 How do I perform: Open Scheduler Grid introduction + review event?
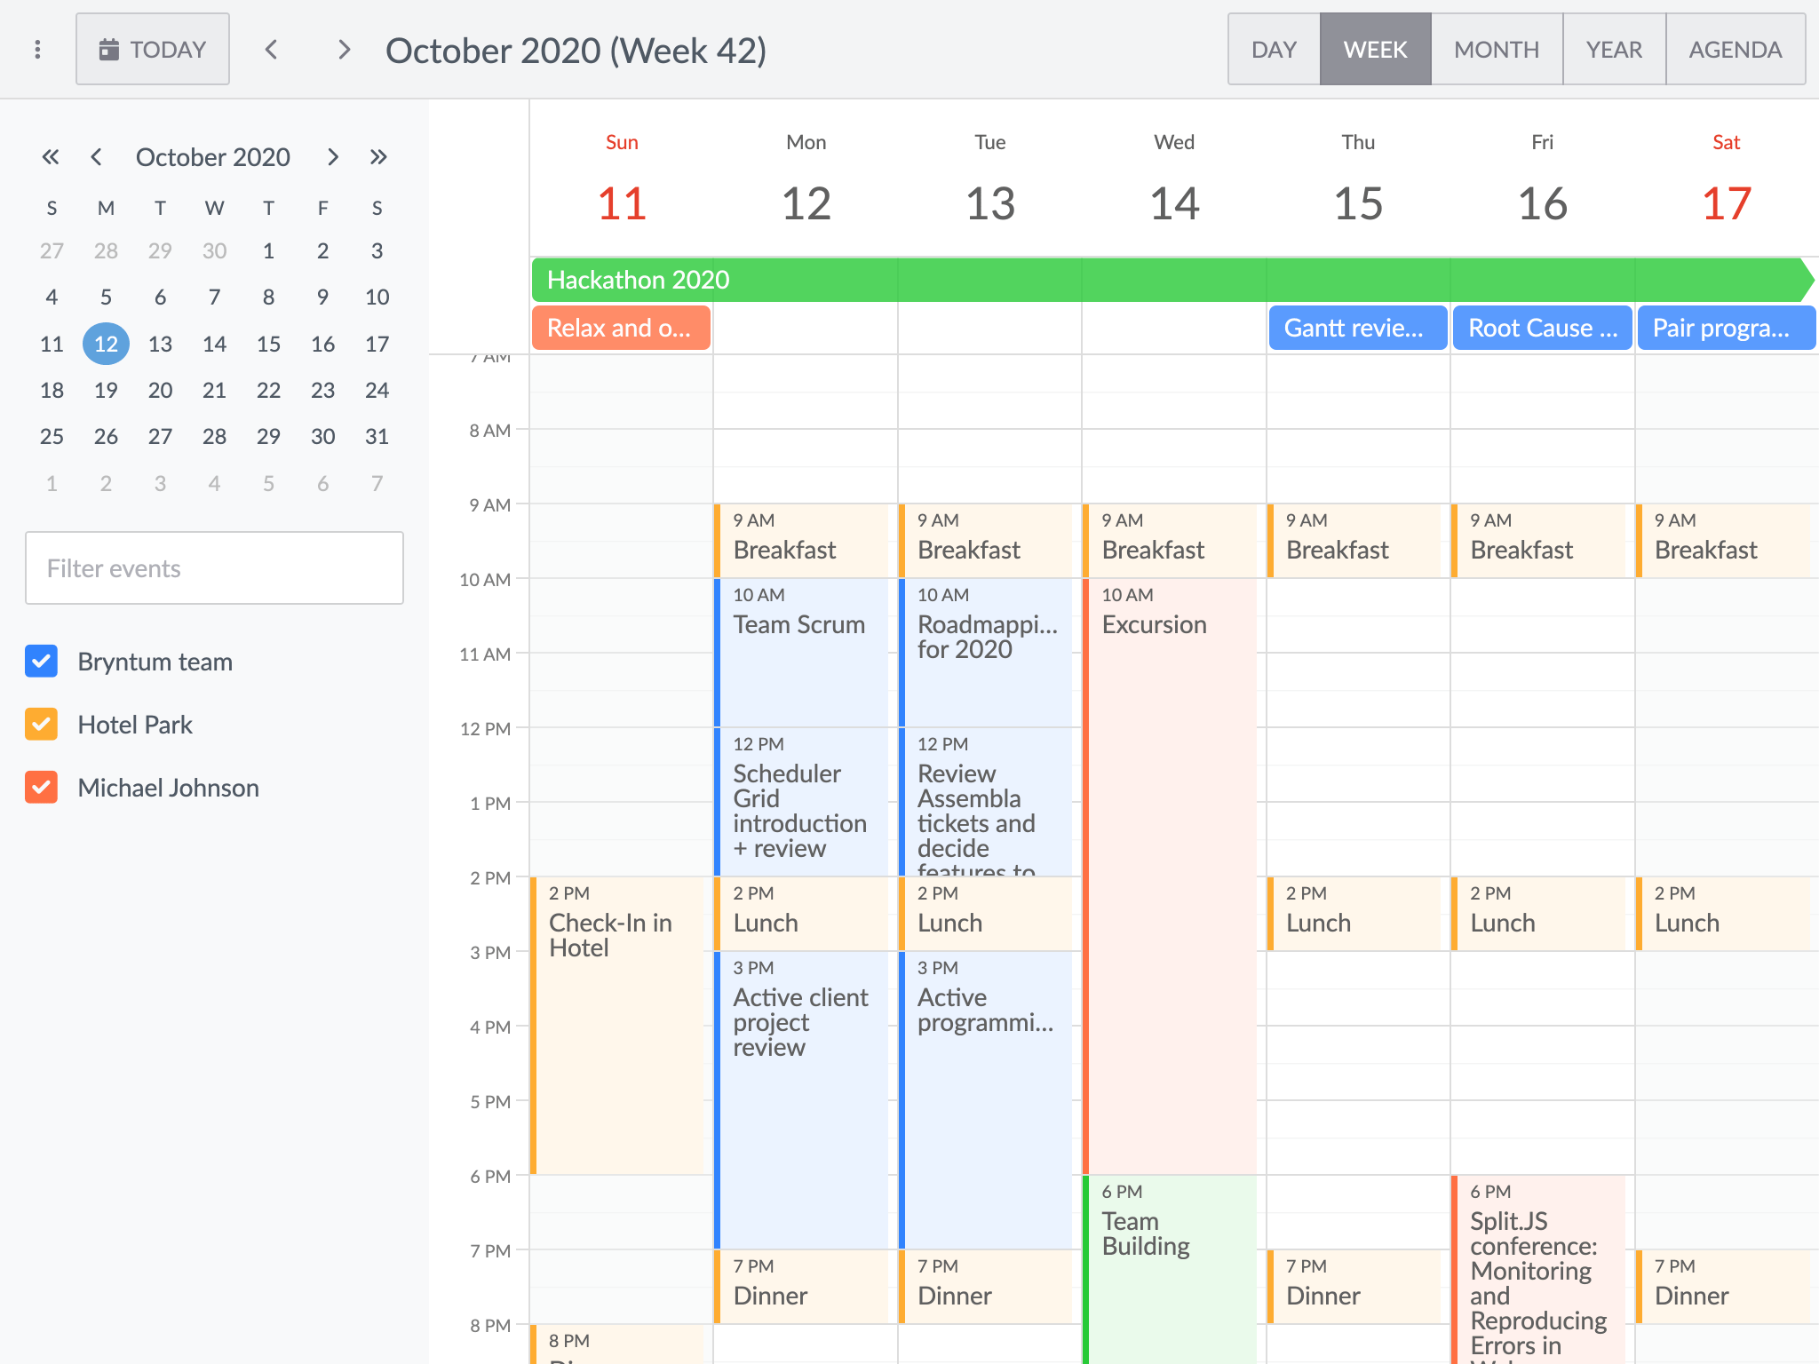pos(801,802)
